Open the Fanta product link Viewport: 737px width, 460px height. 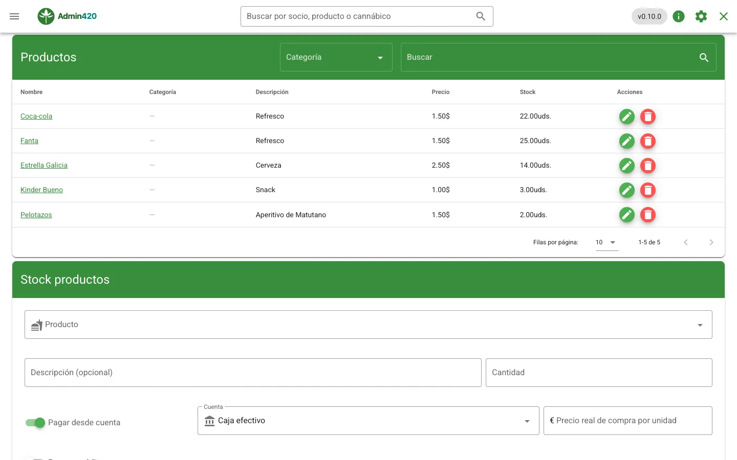tap(29, 141)
